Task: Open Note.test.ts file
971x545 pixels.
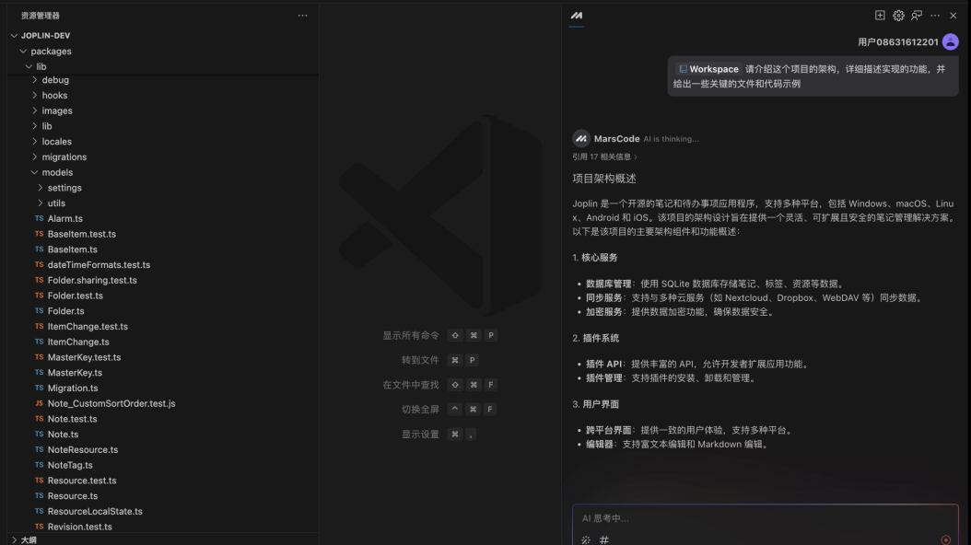Action: 73,419
